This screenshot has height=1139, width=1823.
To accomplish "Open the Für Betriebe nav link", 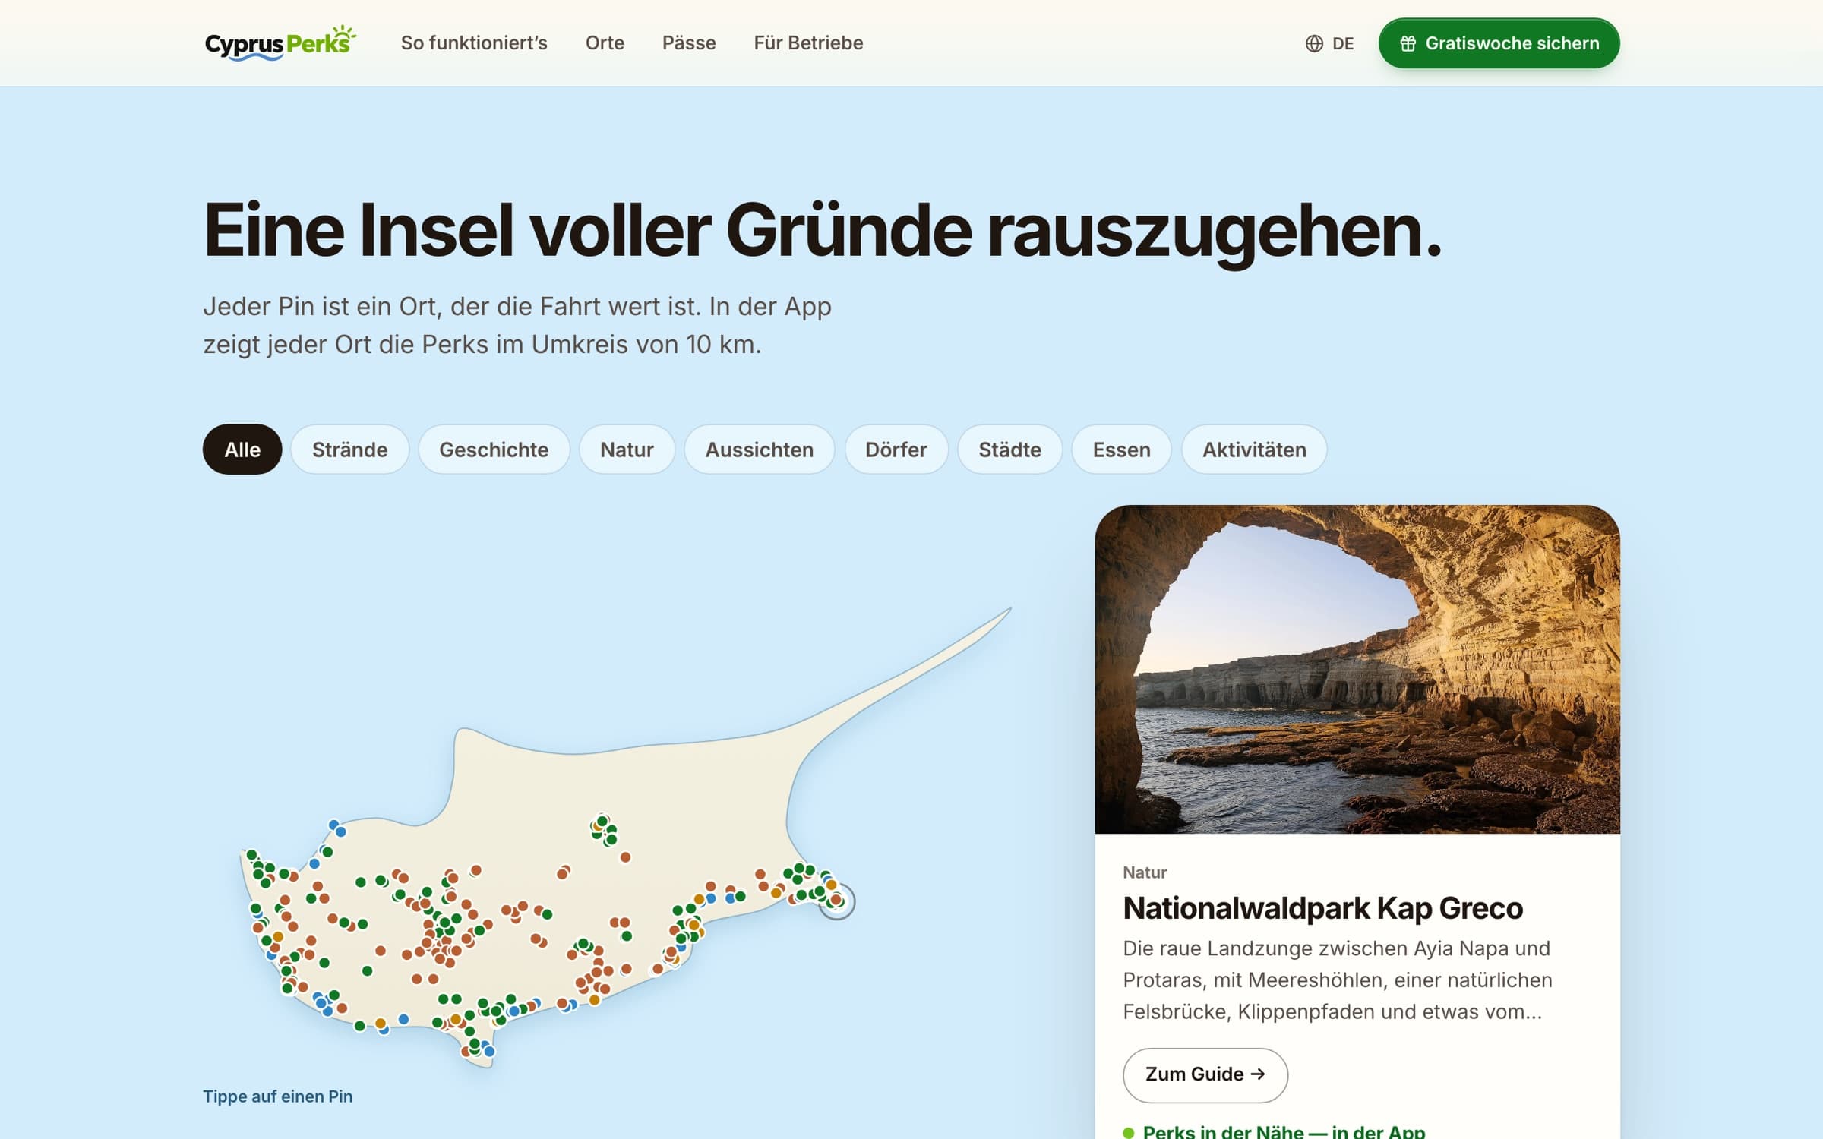I will coord(808,43).
